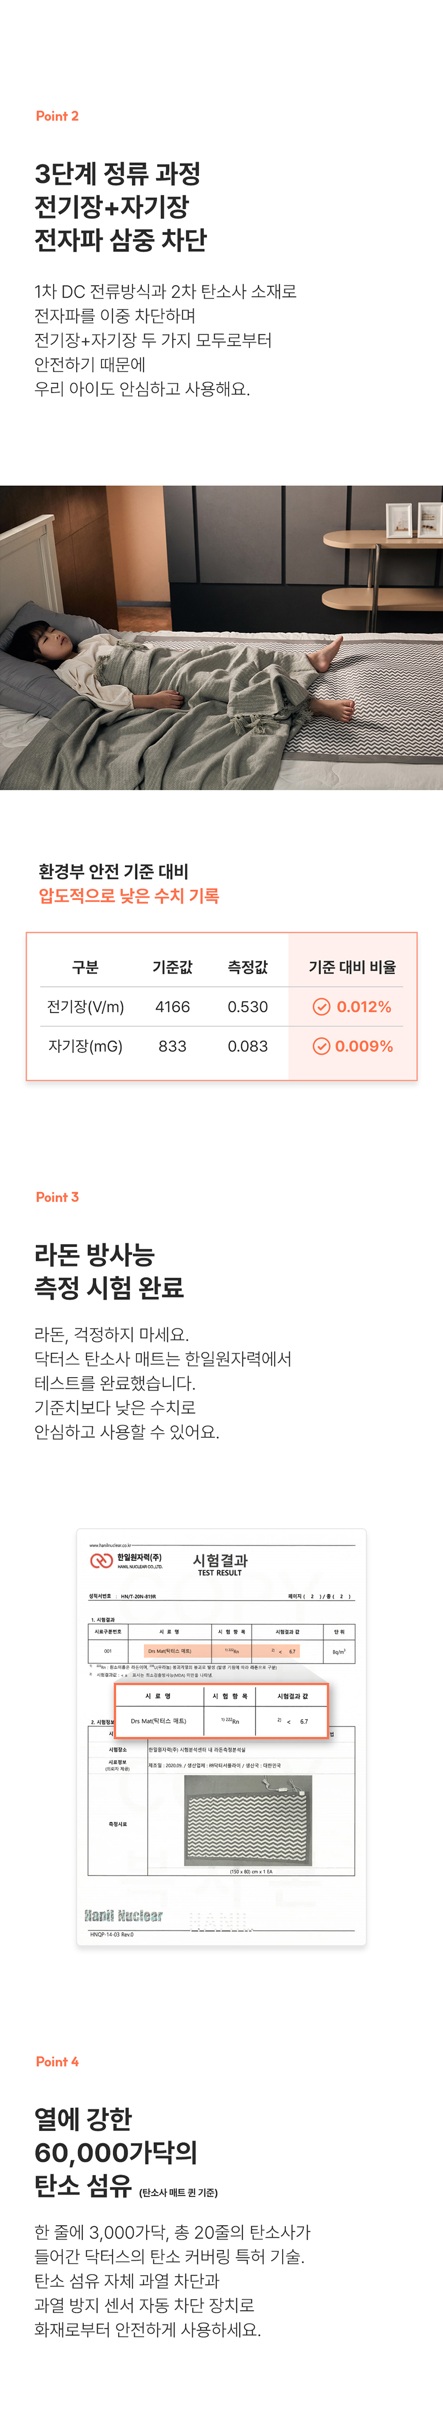Select the 자기장(mG) row label

(x=86, y=1046)
